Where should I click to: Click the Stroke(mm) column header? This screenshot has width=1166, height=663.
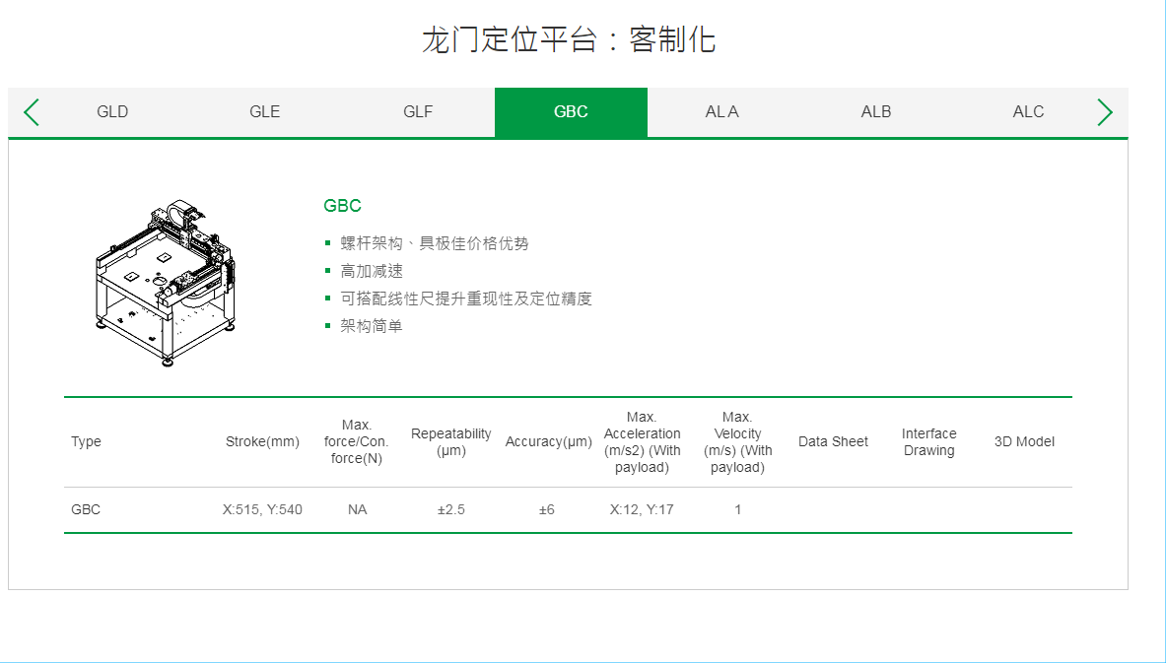click(x=262, y=441)
